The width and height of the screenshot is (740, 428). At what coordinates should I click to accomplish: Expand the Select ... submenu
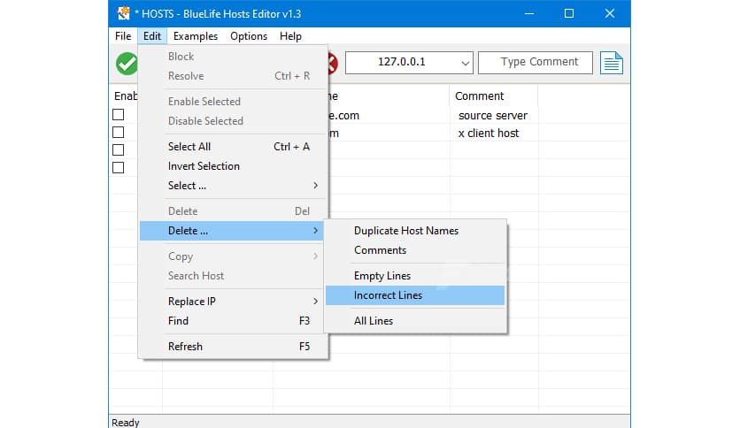click(234, 186)
